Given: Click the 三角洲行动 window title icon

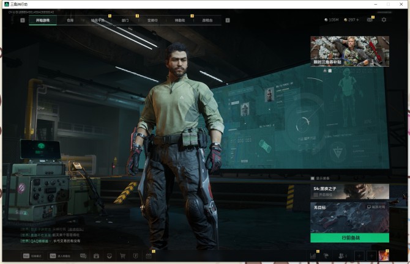Looking at the screenshot, I should (7, 4).
